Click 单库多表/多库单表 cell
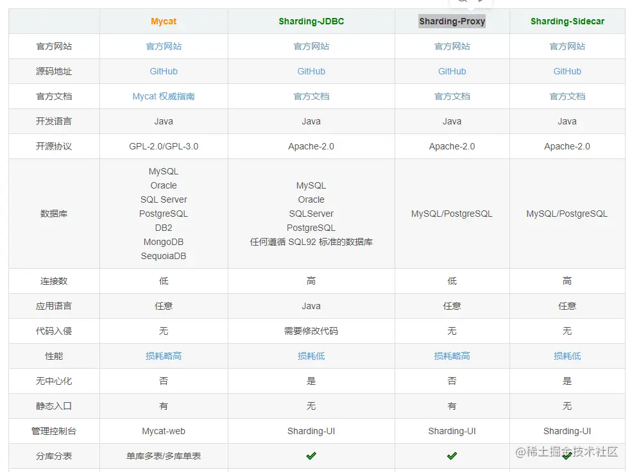Image resolution: width=632 pixels, height=472 pixels. [164, 456]
